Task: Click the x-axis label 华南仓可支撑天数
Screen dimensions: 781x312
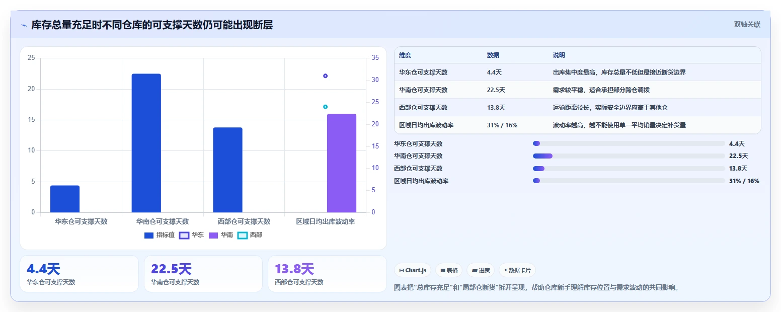Action: tap(163, 221)
